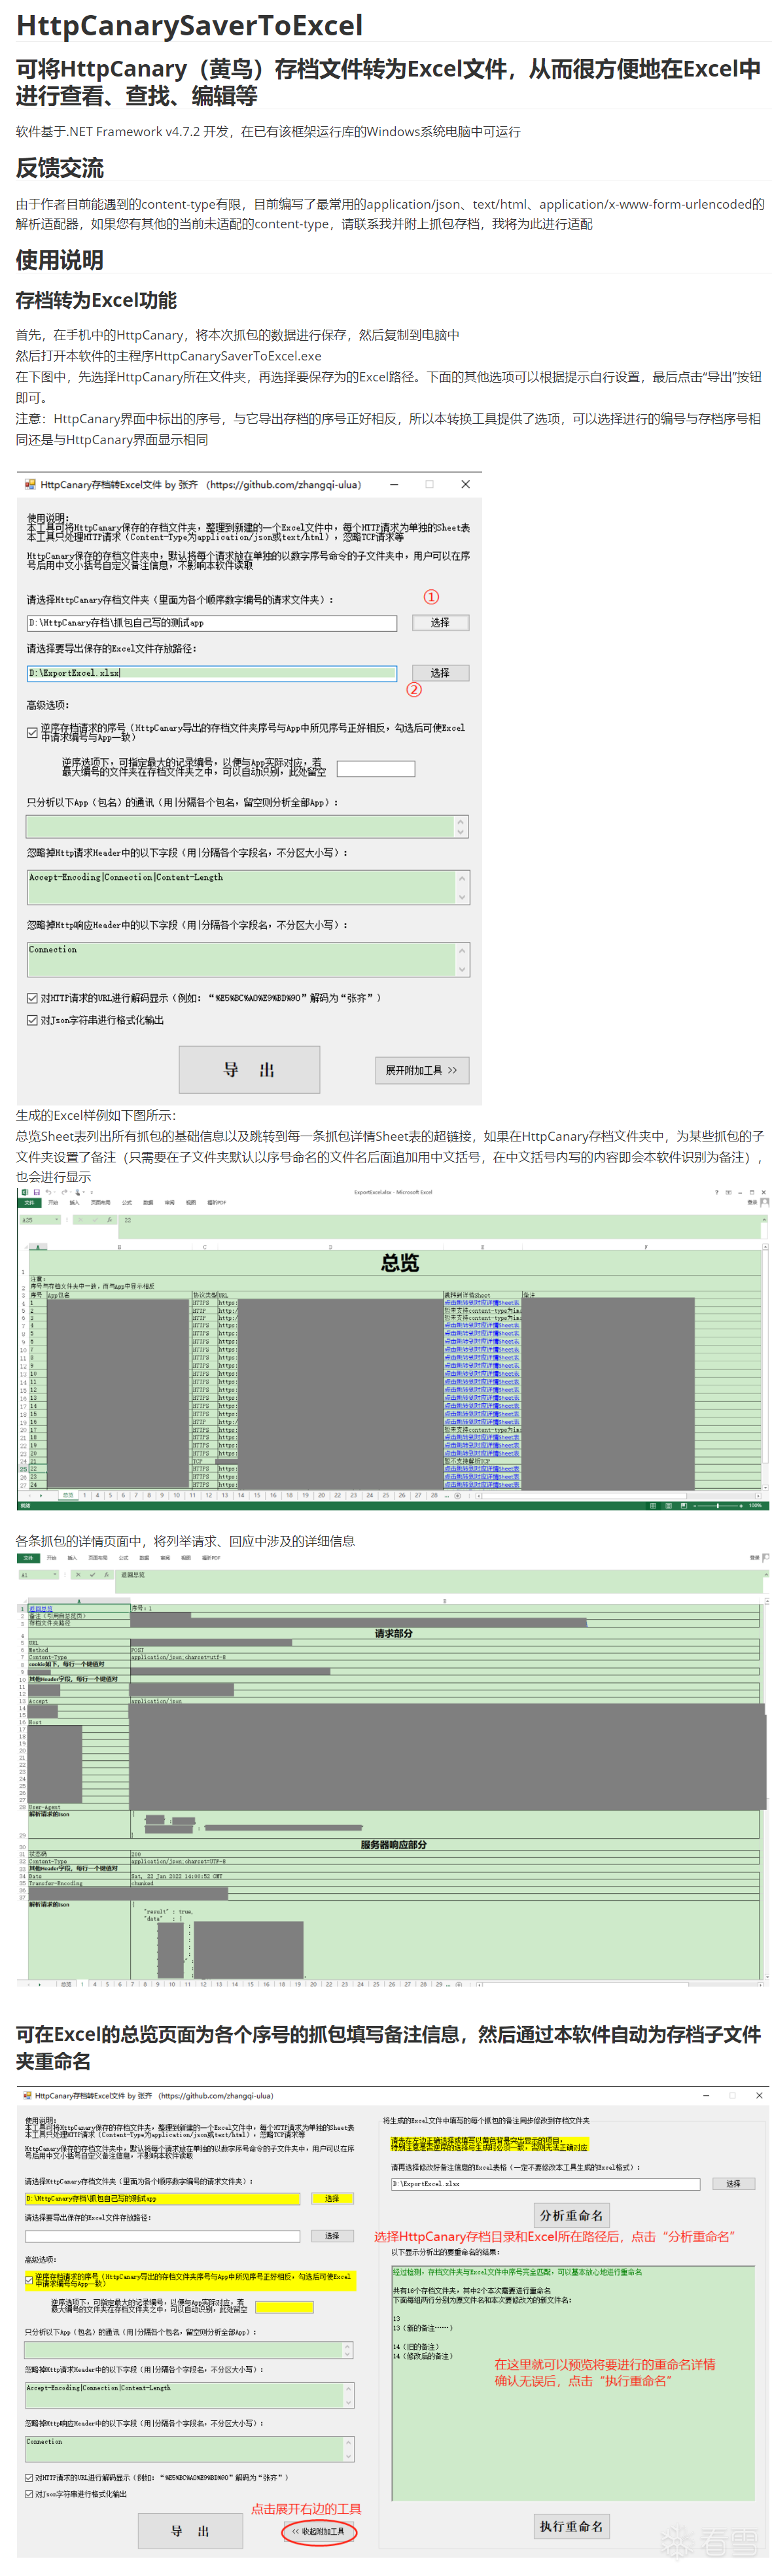Click the help question mark in the 总览 Excel title bar
Screen dimensions: 772x2576
716,1192
